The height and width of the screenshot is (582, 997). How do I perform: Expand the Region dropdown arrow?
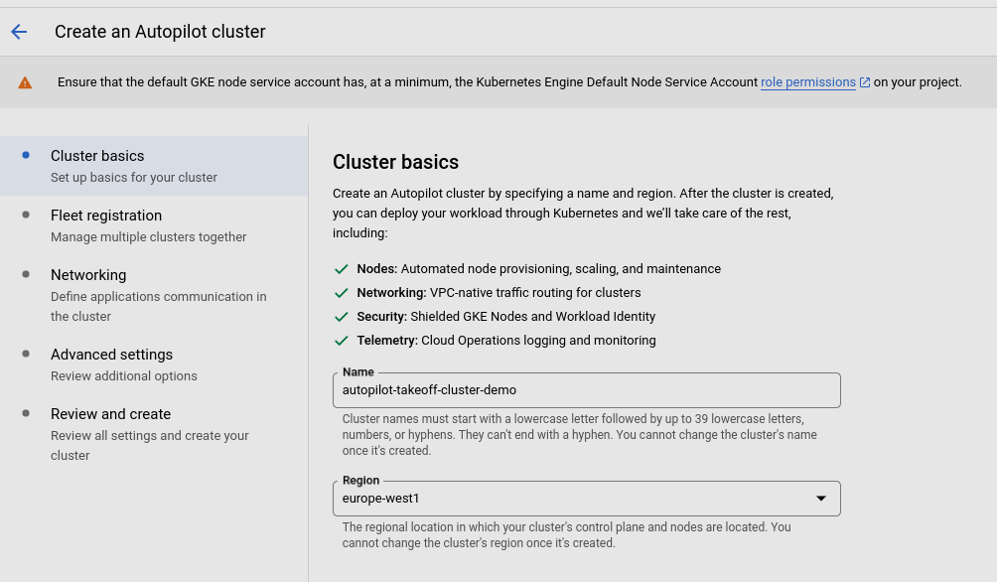click(821, 499)
